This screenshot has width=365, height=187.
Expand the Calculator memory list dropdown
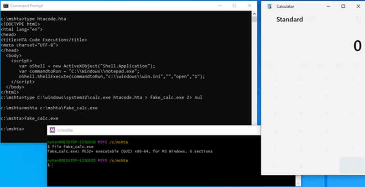point(356,64)
